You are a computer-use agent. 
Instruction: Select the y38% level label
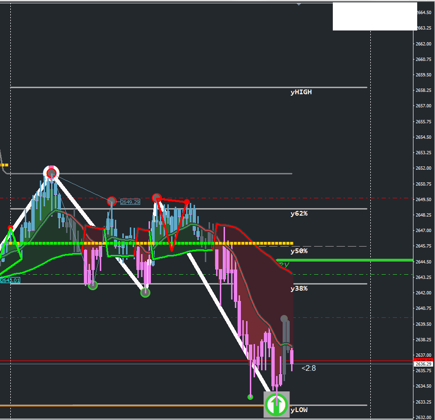pos(299,288)
